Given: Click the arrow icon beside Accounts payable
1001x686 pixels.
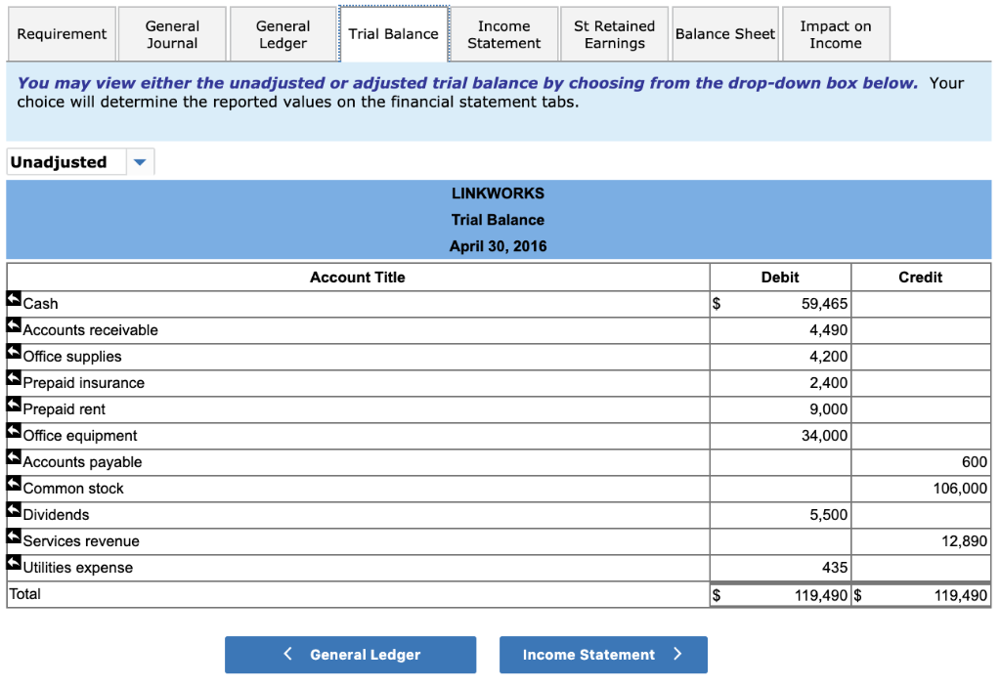Looking at the screenshot, I should tap(15, 458).
